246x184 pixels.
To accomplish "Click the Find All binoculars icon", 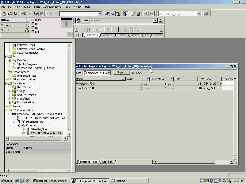I will [x=118, y=14].
